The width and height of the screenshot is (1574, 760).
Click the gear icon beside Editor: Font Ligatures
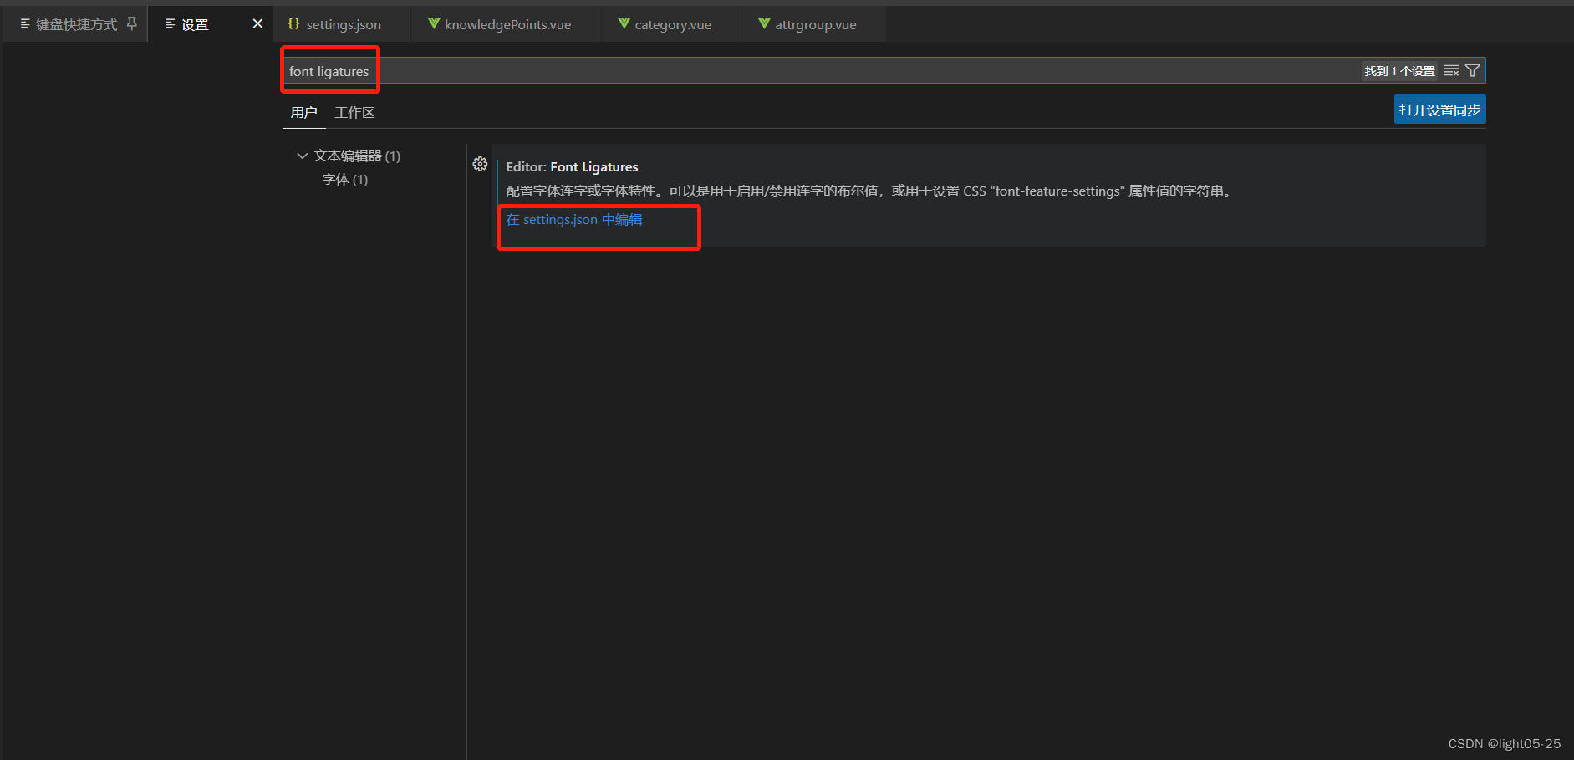pos(481,164)
